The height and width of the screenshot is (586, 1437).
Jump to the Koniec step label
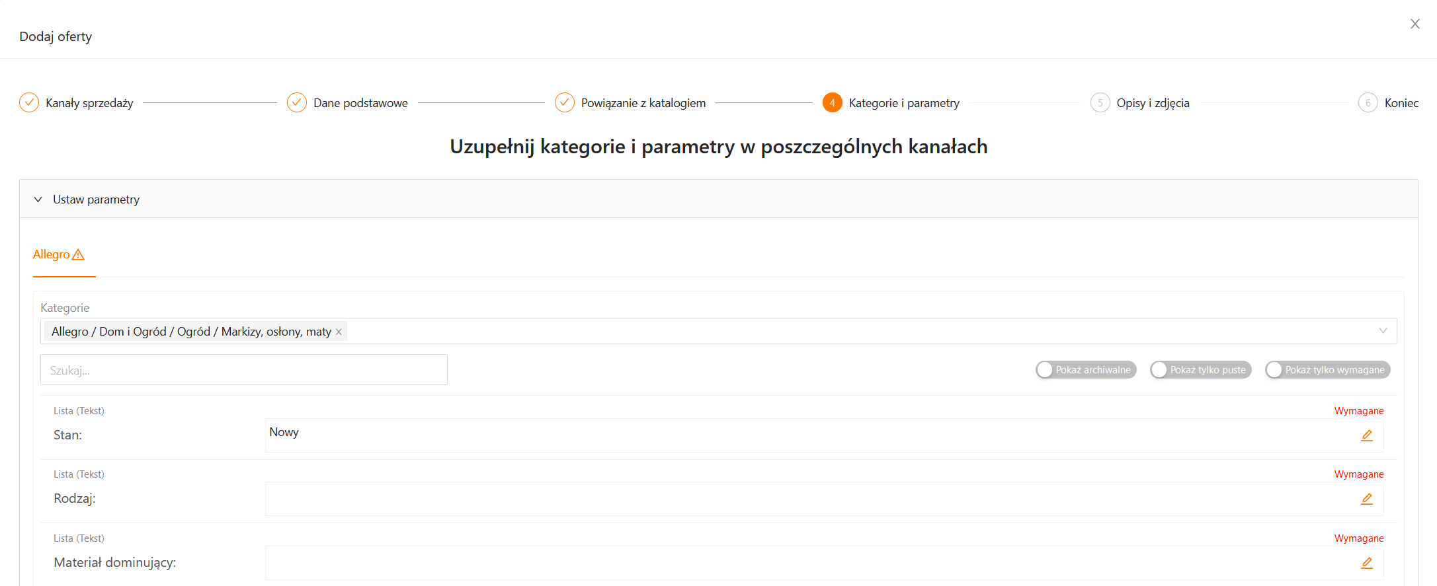(1401, 103)
